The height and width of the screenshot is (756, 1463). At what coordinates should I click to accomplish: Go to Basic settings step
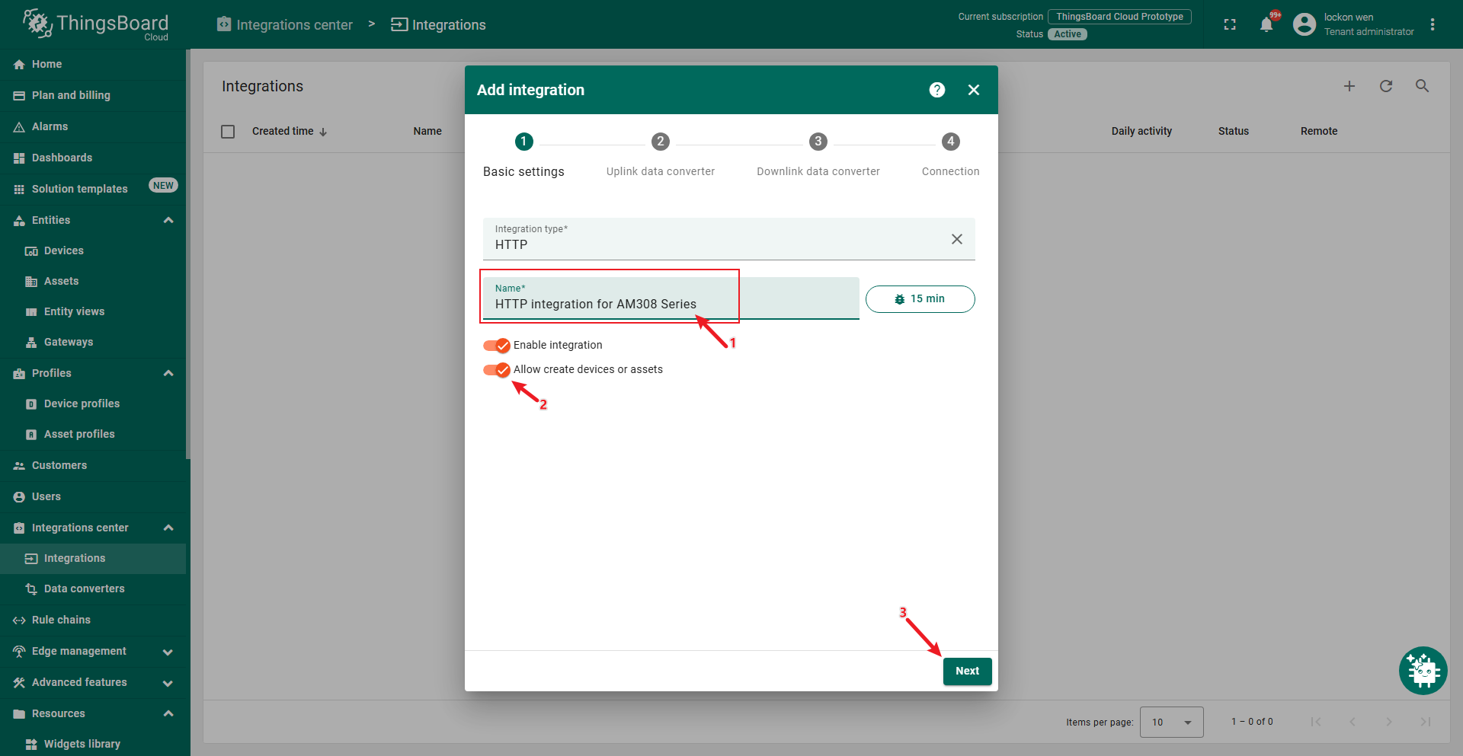tap(523, 156)
